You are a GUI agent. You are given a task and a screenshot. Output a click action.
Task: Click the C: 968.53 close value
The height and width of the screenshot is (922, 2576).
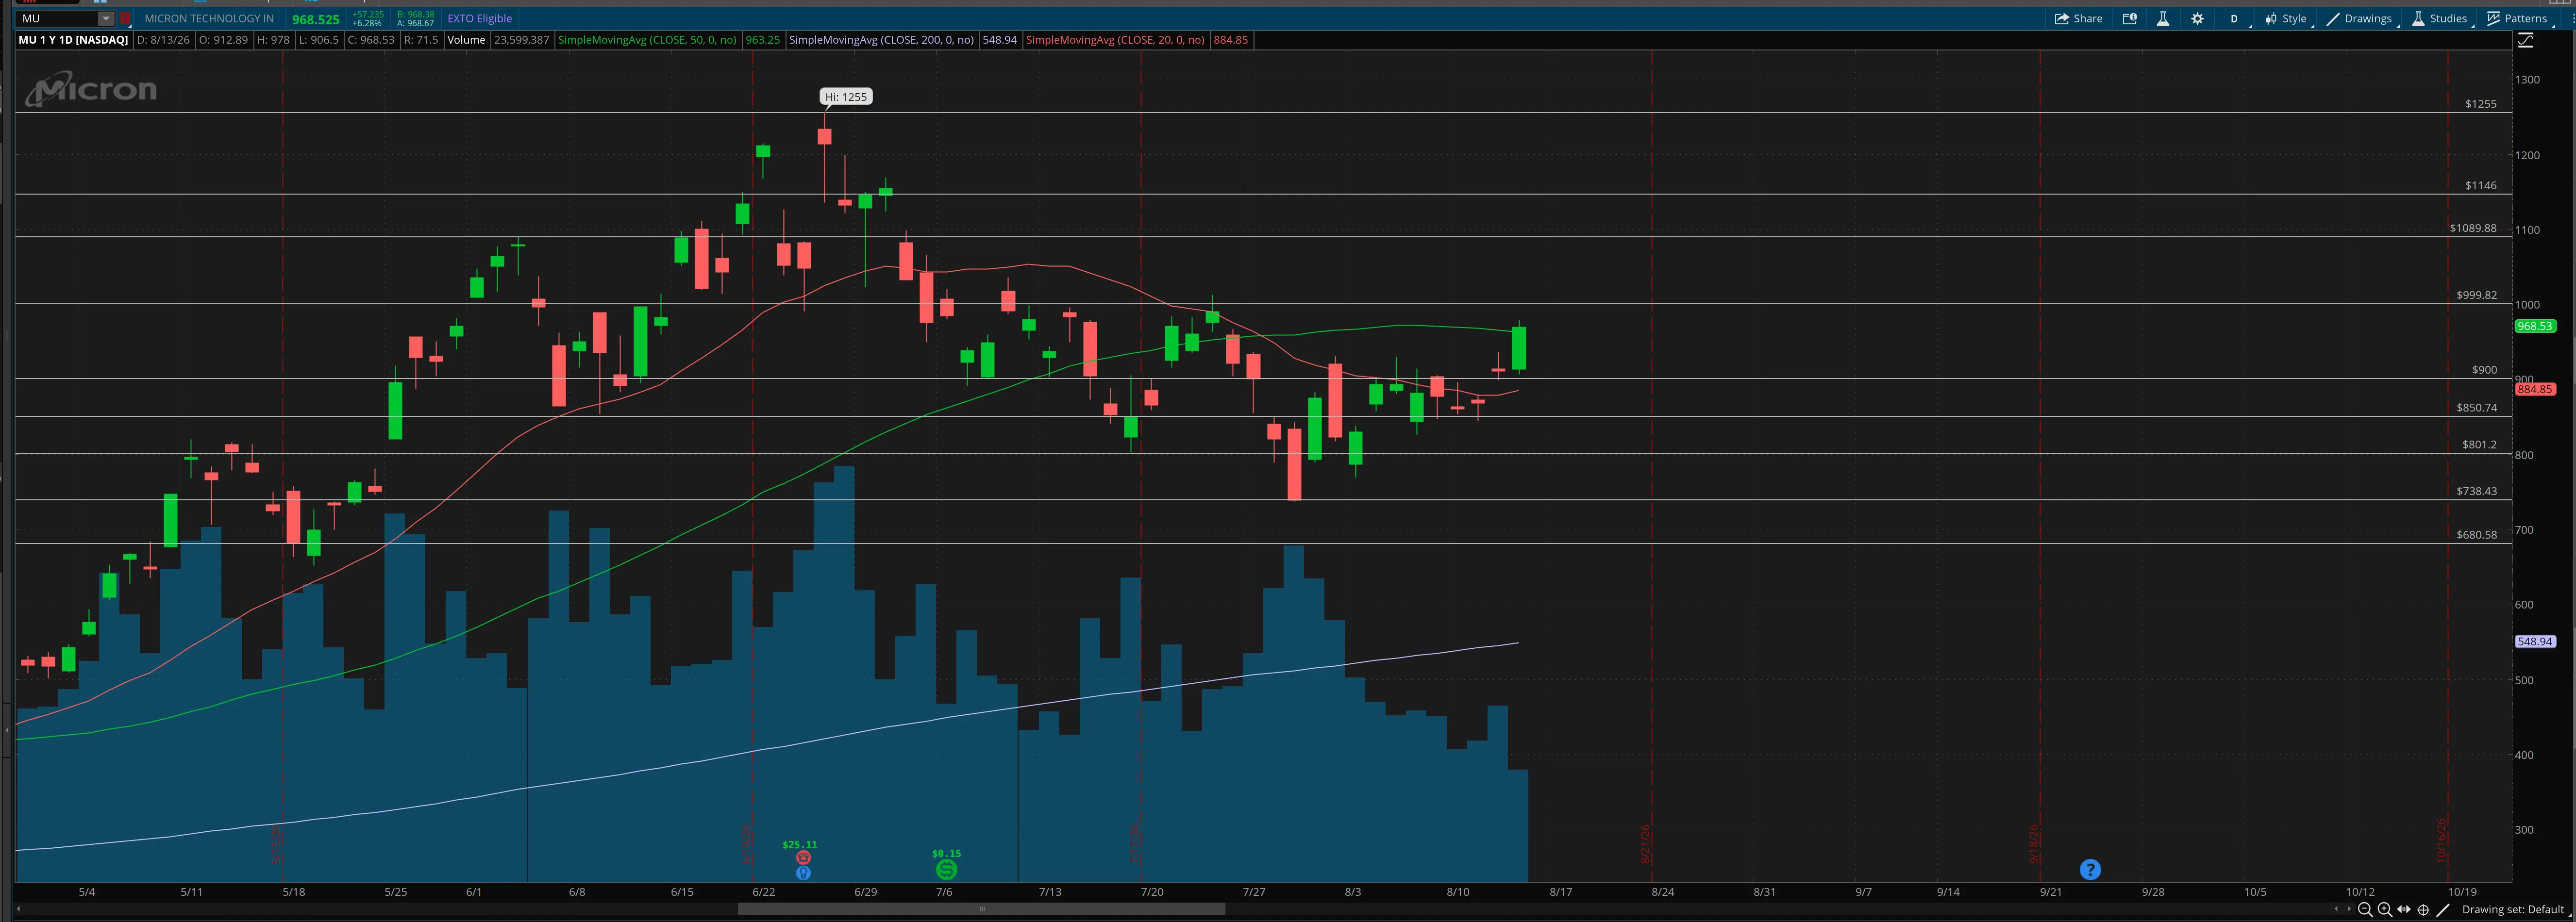(x=371, y=40)
